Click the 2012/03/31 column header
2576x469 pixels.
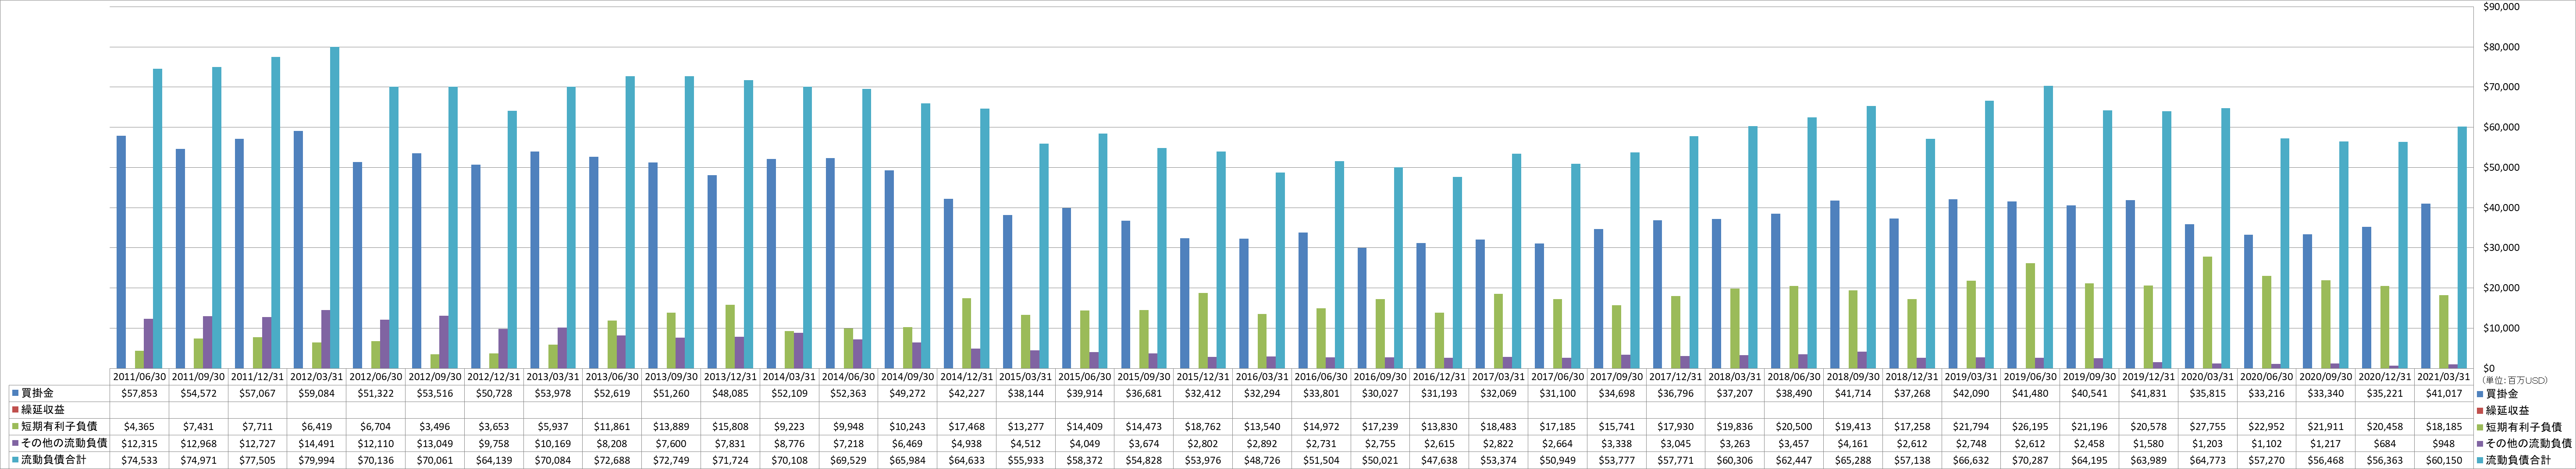point(317,377)
